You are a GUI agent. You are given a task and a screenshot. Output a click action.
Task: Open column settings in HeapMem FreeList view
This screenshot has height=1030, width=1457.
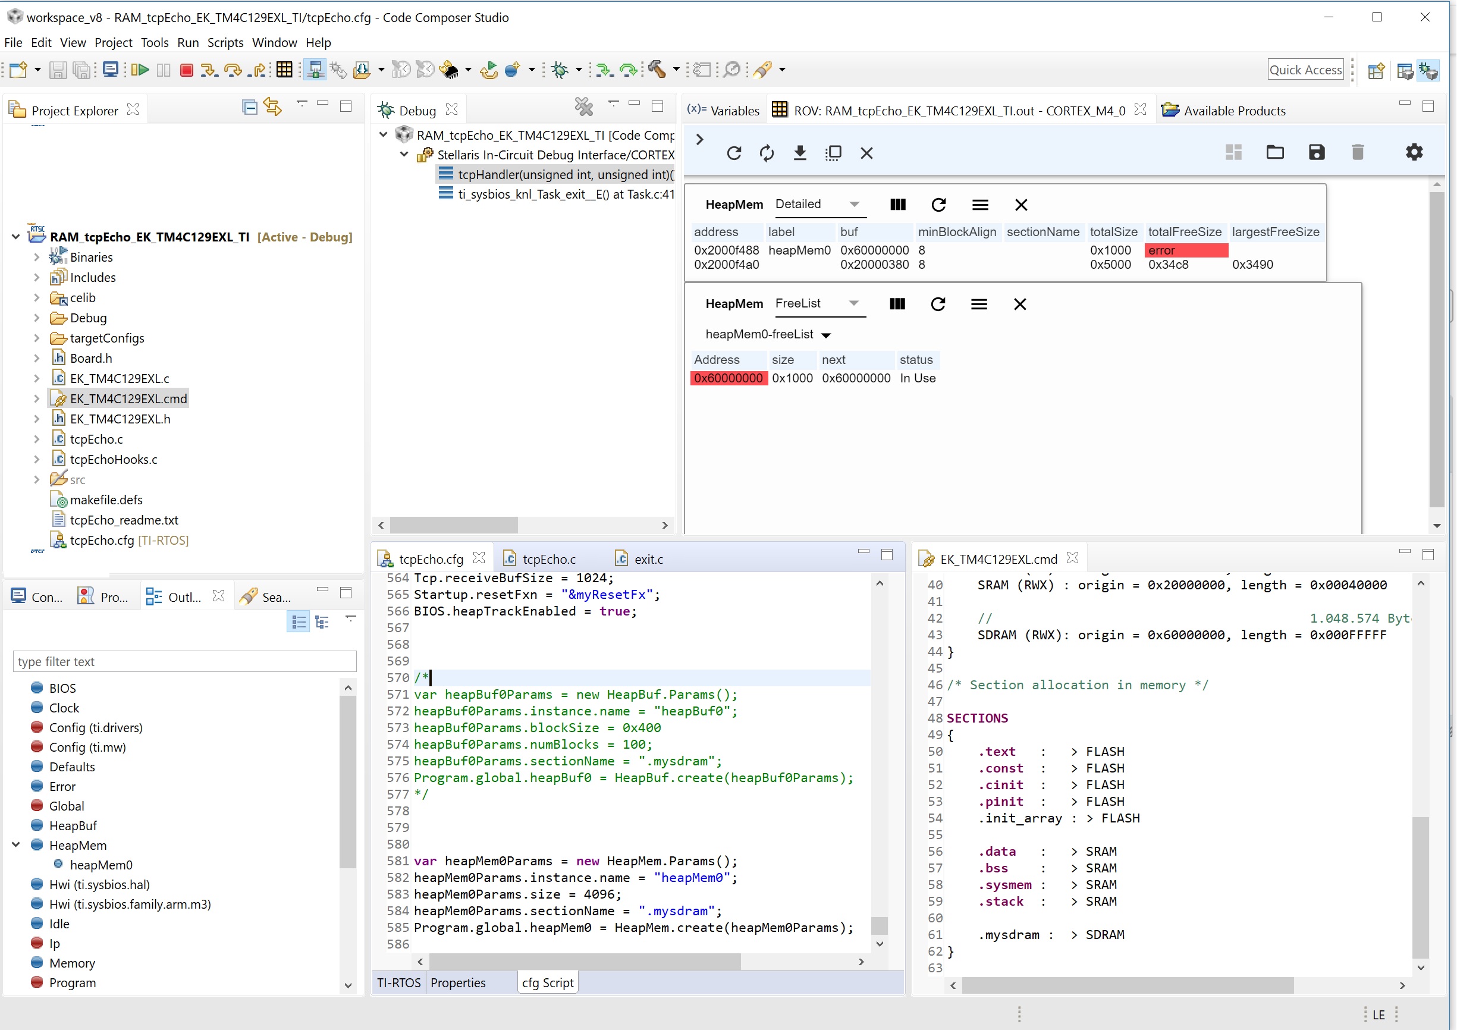point(897,304)
